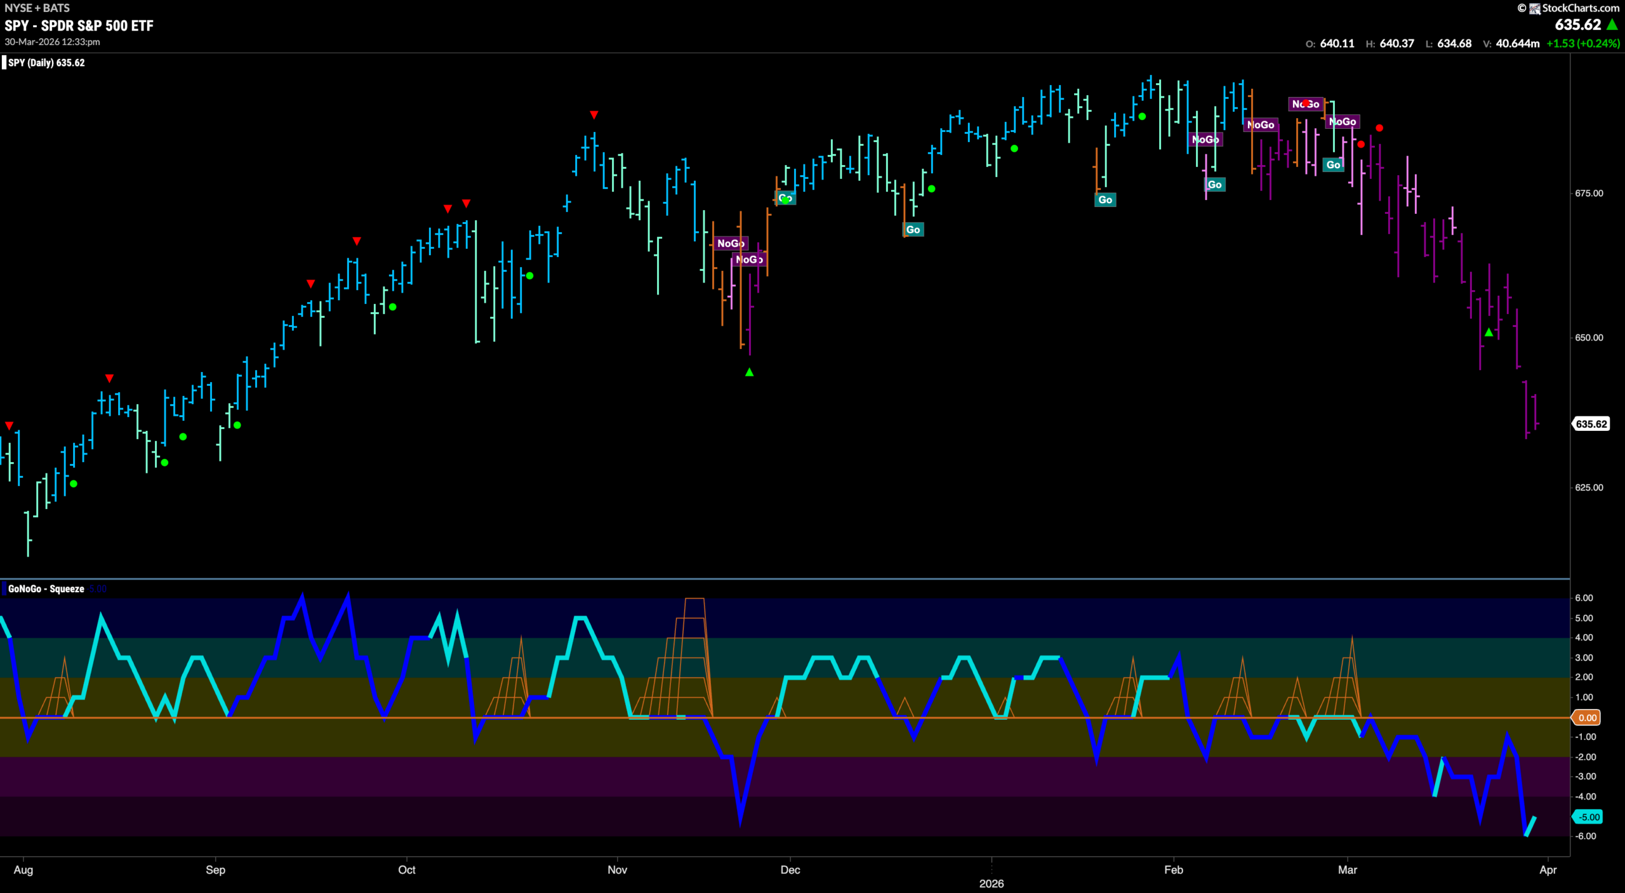Click the Go flag in late February

click(1333, 165)
